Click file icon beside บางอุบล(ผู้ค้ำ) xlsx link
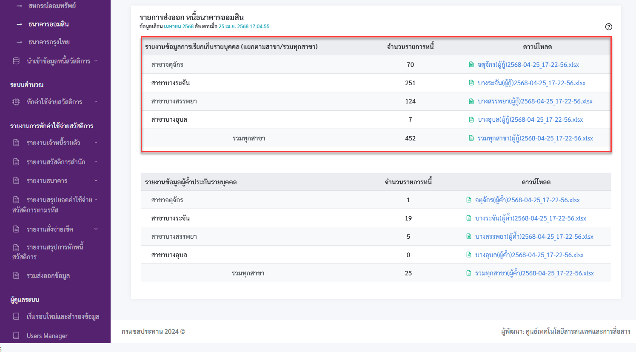 pyautogui.click(x=469, y=255)
